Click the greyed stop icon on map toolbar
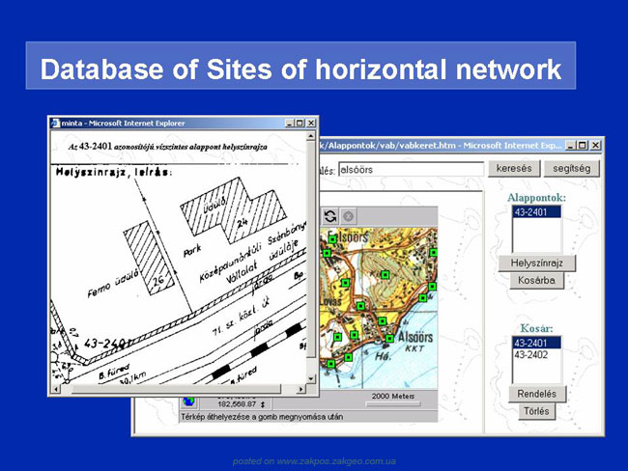The height and width of the screenshot is (471, 628). 349,216
